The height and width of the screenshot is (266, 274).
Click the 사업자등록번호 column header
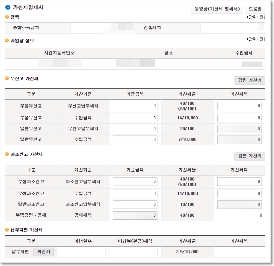59,53
